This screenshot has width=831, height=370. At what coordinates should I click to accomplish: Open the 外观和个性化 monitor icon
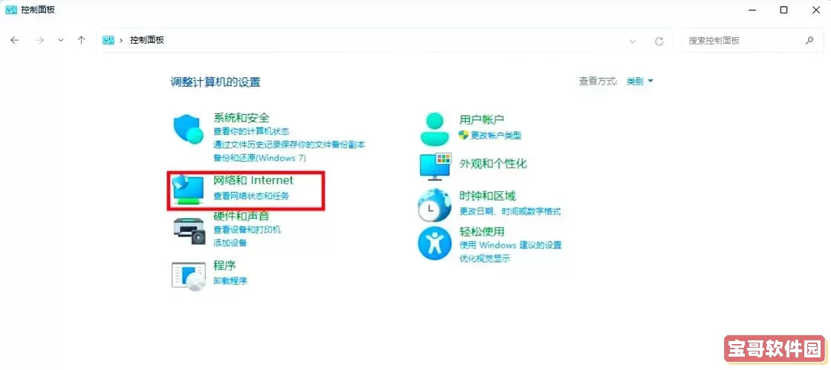tap(435, 165)
